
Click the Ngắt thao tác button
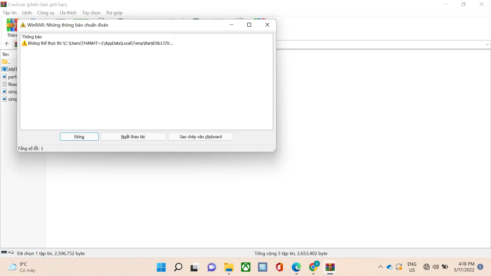[x=133, y=137]
